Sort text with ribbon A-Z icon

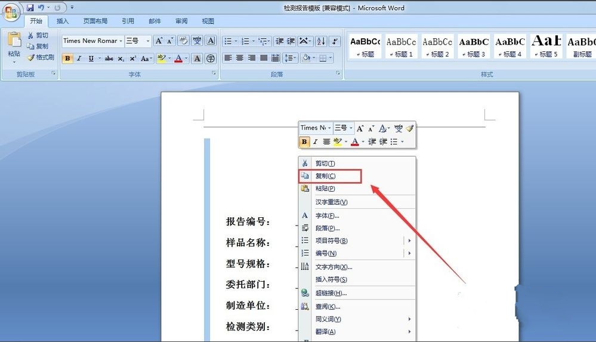(x=321, y=41)
